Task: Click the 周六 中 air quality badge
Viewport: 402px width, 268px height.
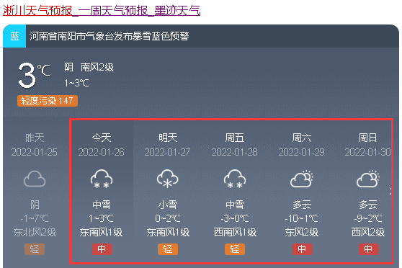Action: coord(302,249)
